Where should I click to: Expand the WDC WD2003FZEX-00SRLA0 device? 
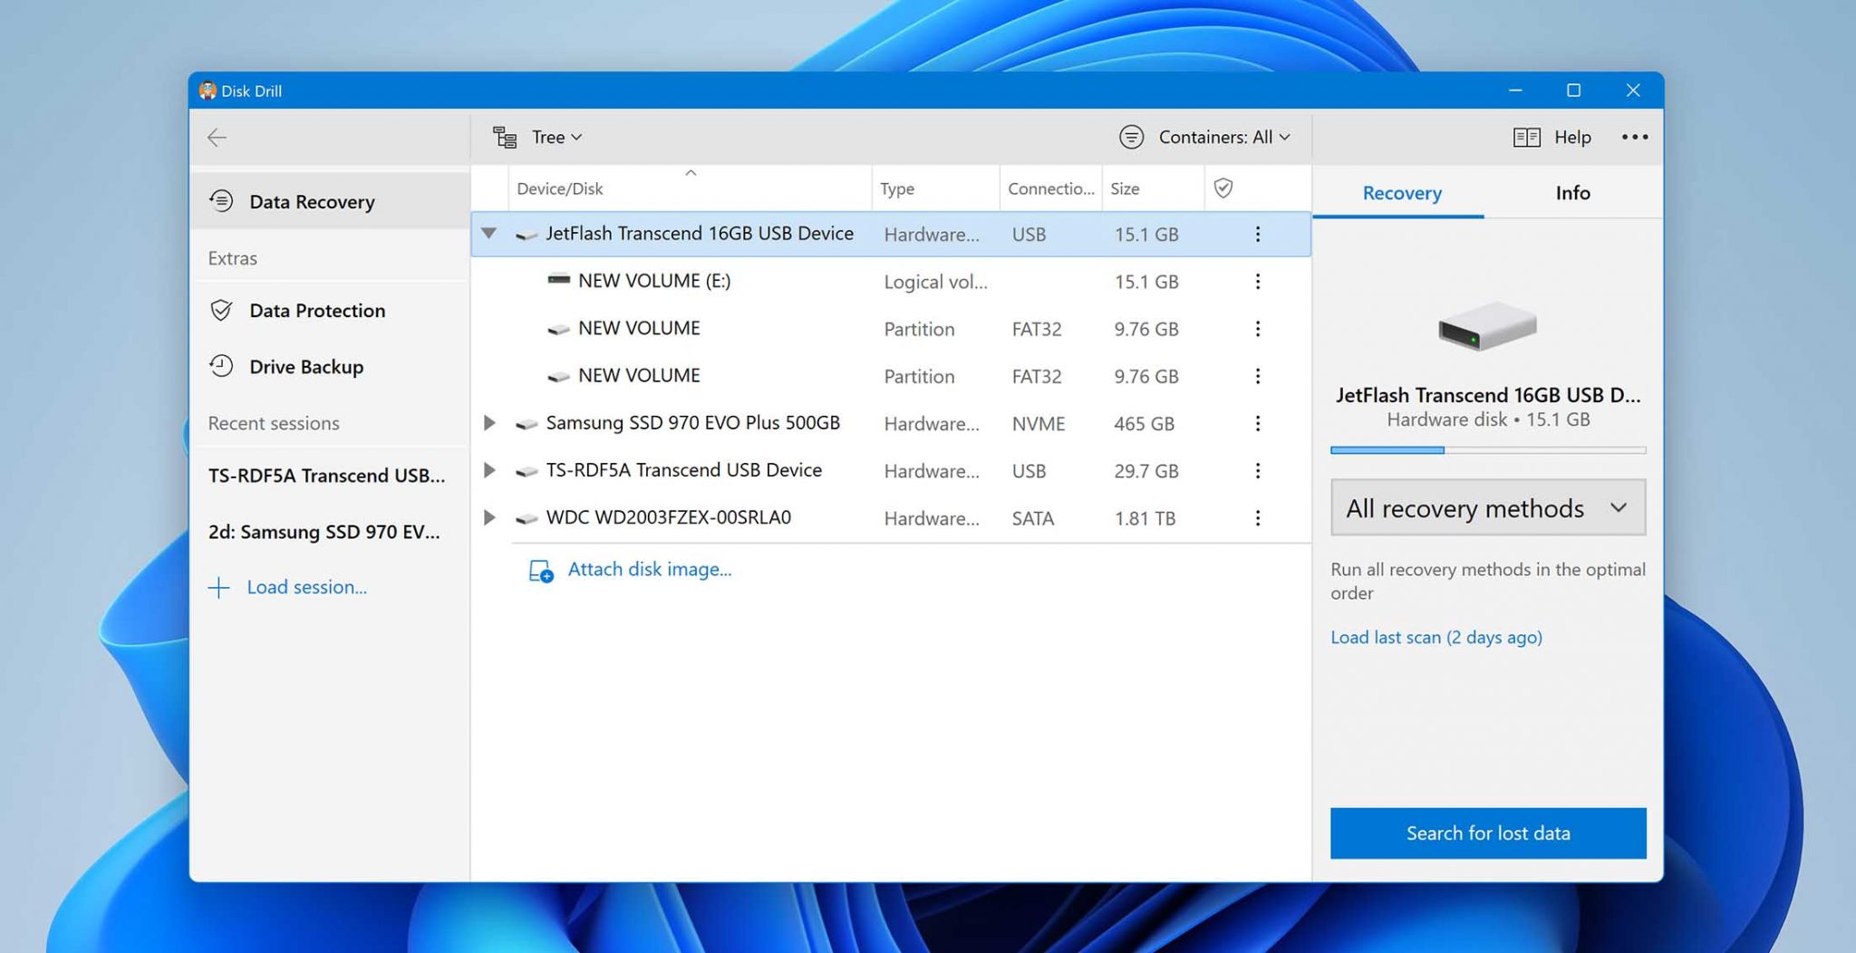[x=489, y=517]
